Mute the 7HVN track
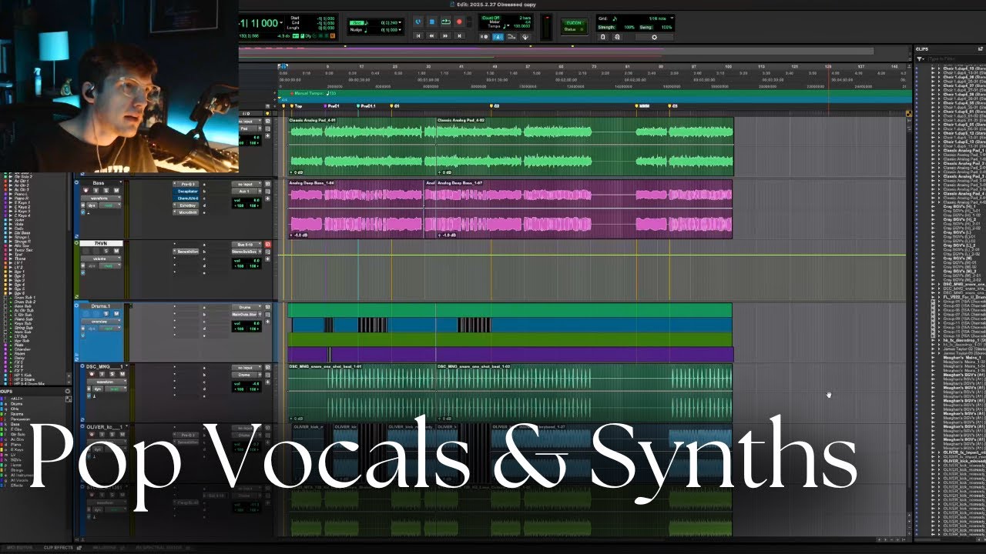Image resolution: width=986 pixels, height=554 pixels. coord(116,251)
